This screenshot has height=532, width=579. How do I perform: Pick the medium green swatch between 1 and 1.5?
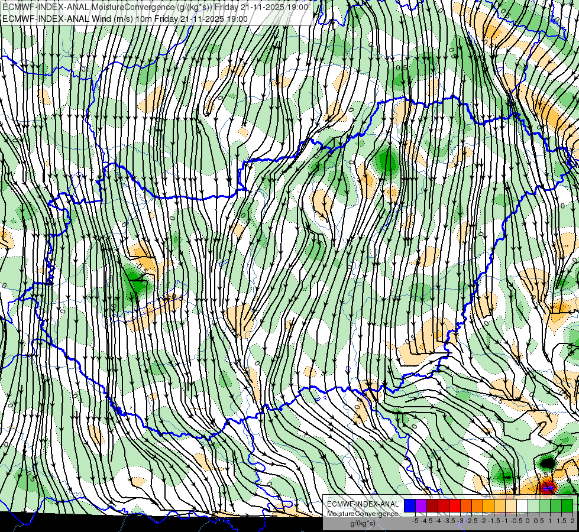(557, 506)
